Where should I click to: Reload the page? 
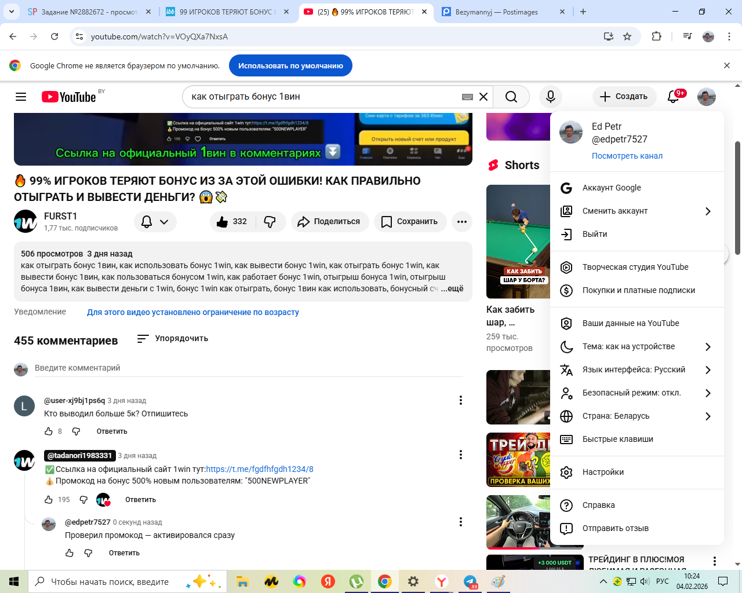[x=54, y=36]
